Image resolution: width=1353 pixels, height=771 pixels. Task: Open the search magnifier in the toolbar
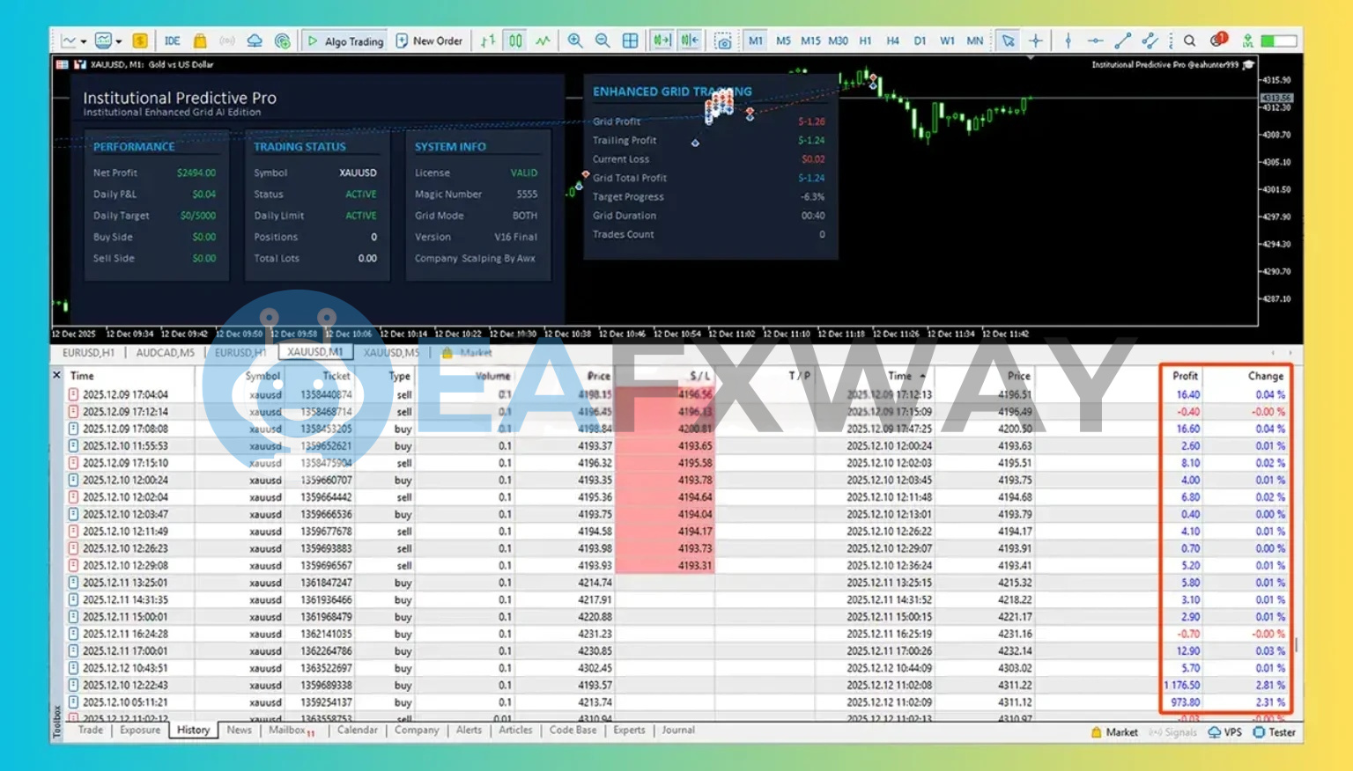click(1189, 40)
